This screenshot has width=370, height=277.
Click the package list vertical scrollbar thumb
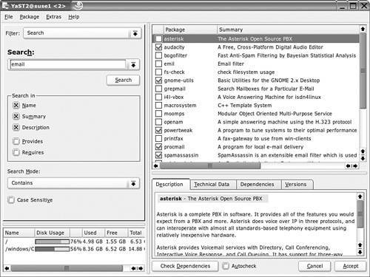tap(363, 71)
